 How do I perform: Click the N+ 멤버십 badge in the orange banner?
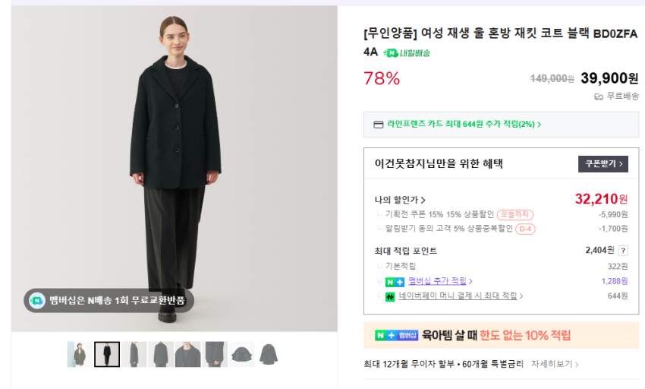[396, 335]
